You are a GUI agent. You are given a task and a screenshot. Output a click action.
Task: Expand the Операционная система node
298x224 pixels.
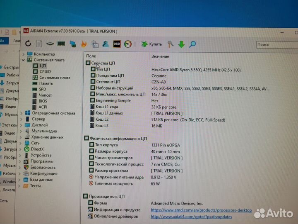point(22,113)
